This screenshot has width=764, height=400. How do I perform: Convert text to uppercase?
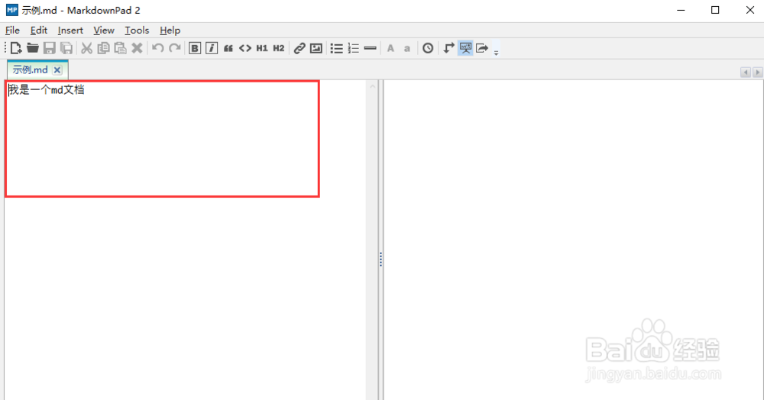390,48
